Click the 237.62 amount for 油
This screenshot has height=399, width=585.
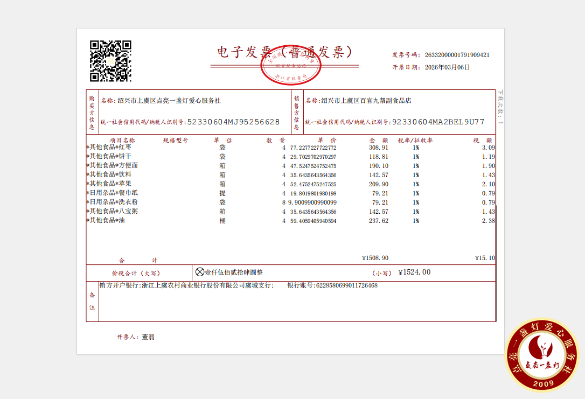point(378,221)
